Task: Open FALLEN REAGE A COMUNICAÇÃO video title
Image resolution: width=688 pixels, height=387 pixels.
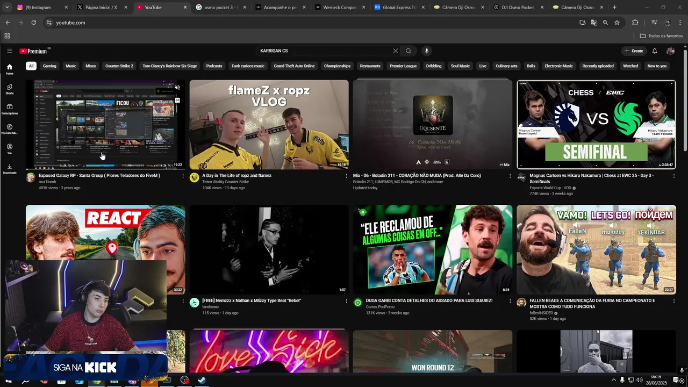Action: pyautogui.click(x=592, y=304)
